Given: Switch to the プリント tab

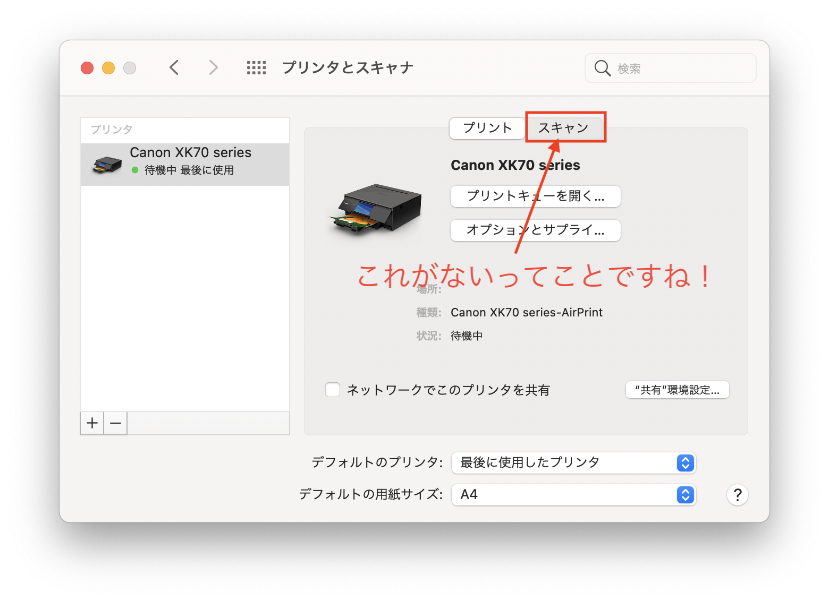Looking at the screenshot, I should [487, 128].
